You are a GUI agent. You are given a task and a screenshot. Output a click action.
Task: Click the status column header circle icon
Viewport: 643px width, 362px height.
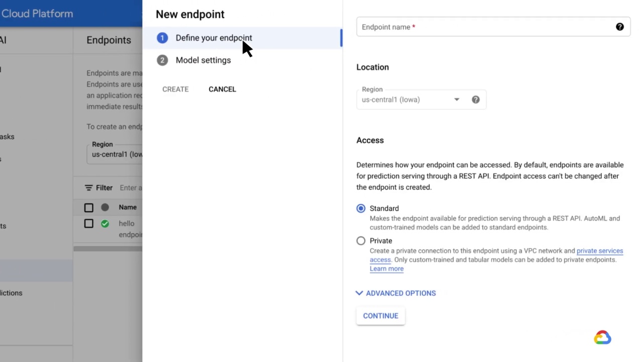(105, 207)
